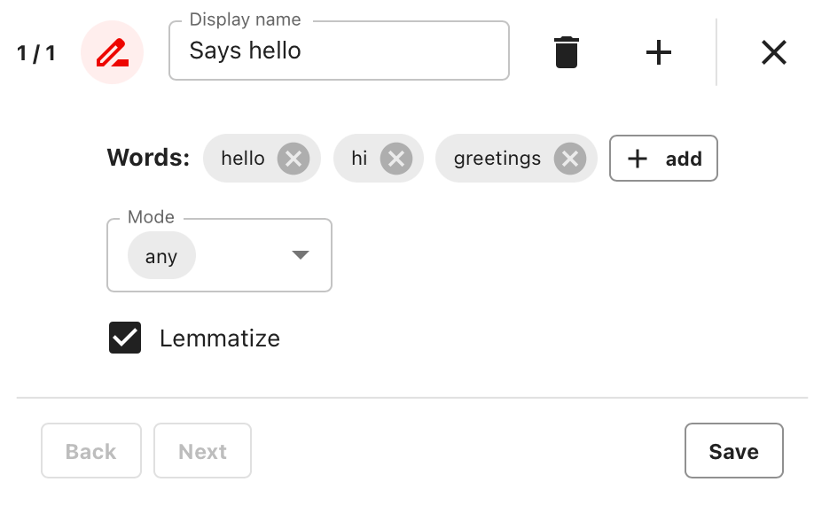Click the 'greetings' word chip text
Screen dimensions: 814x521
497,159
